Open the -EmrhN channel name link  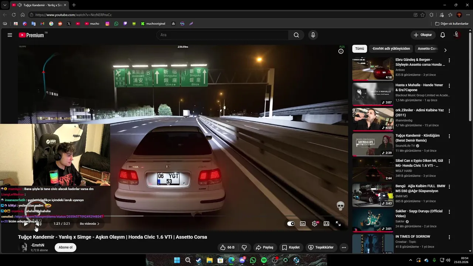[x=38, y=245]
